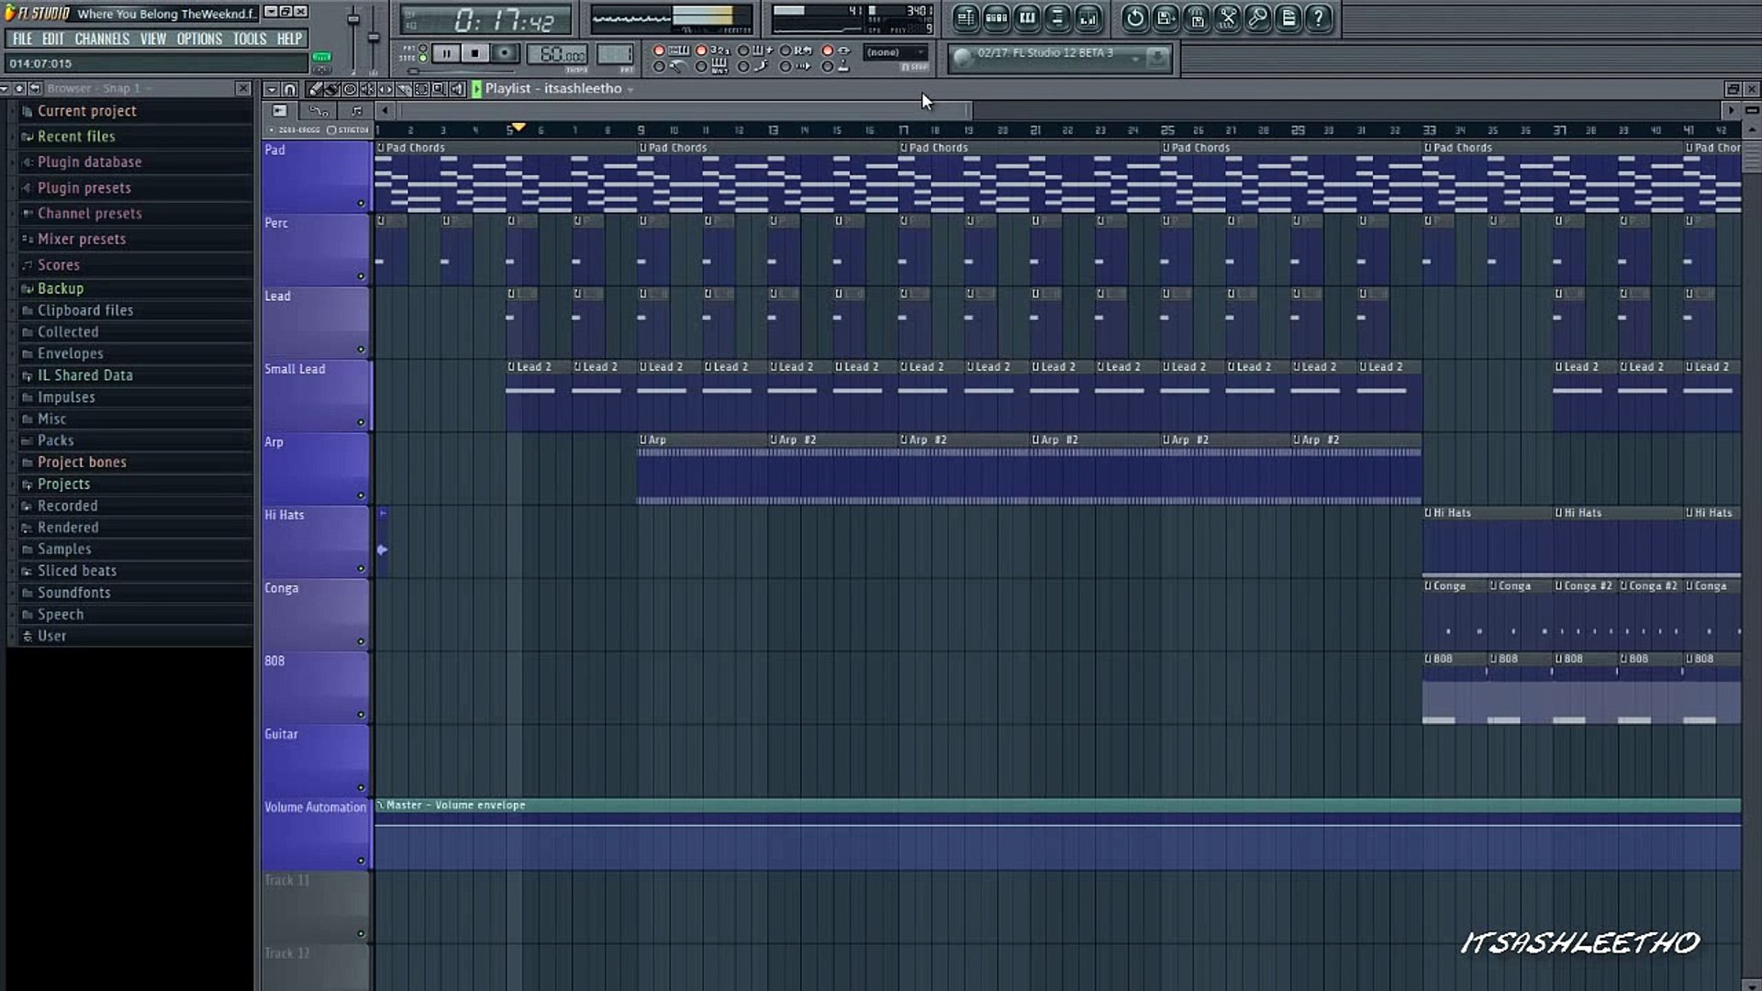Toggle the snap magnet in the playlist
Viewport: 1762px width, 991px height.
(290, 89)
